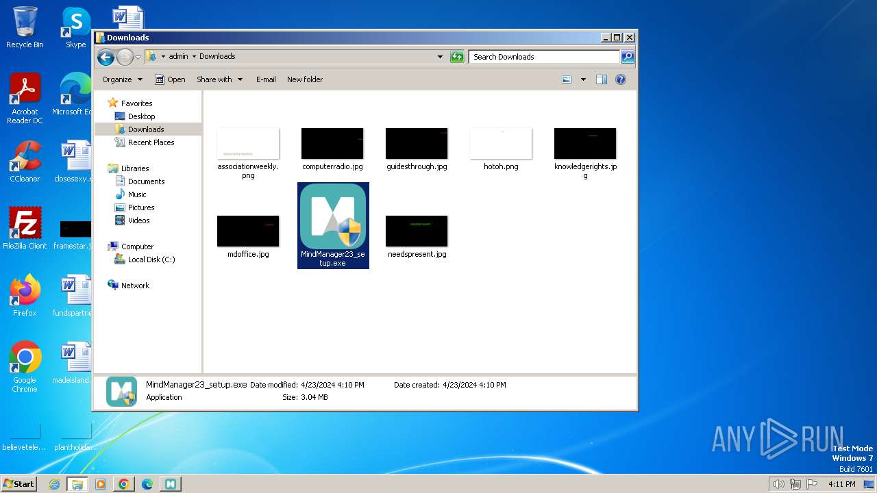Click the Downloads breadcrumb in address bar
877x493 pixels.
point(217,57)
